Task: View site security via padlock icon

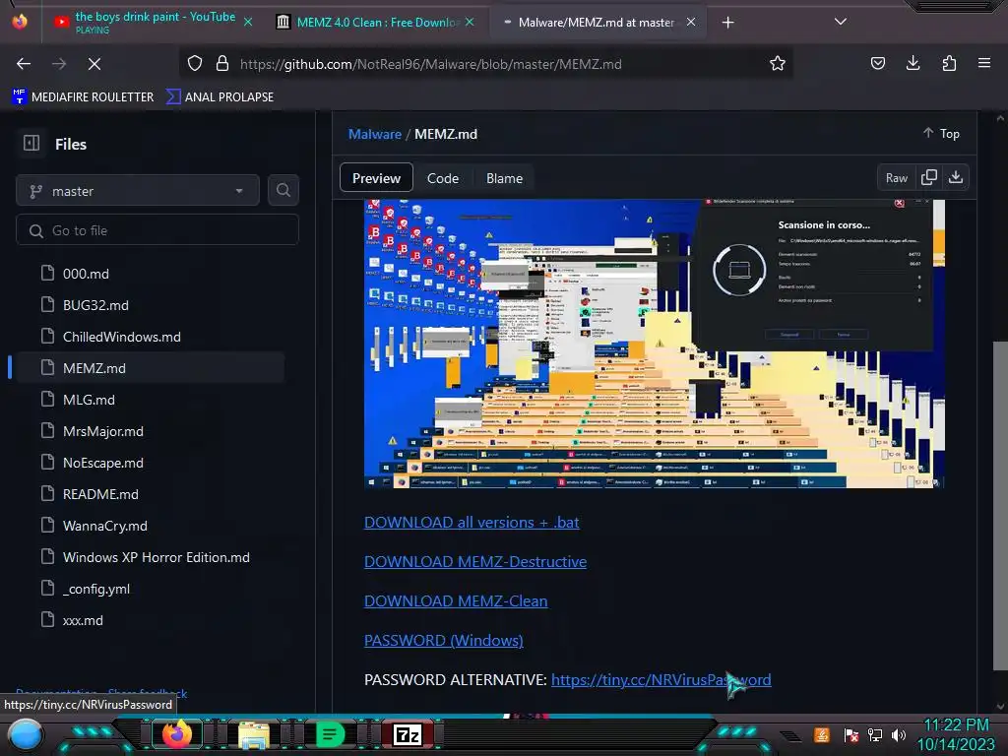Action: click(222, 64)
